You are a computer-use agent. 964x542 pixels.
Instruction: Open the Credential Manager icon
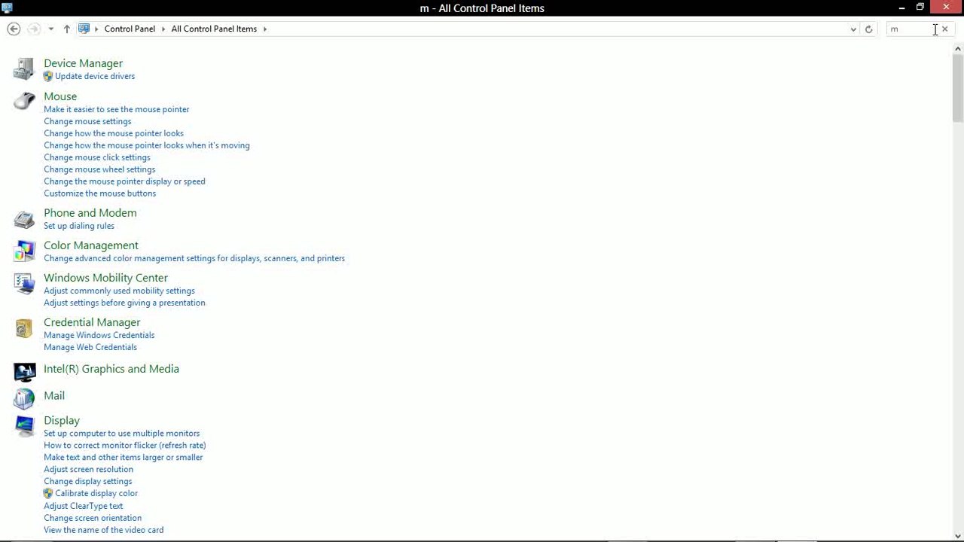tap(24, 327)
